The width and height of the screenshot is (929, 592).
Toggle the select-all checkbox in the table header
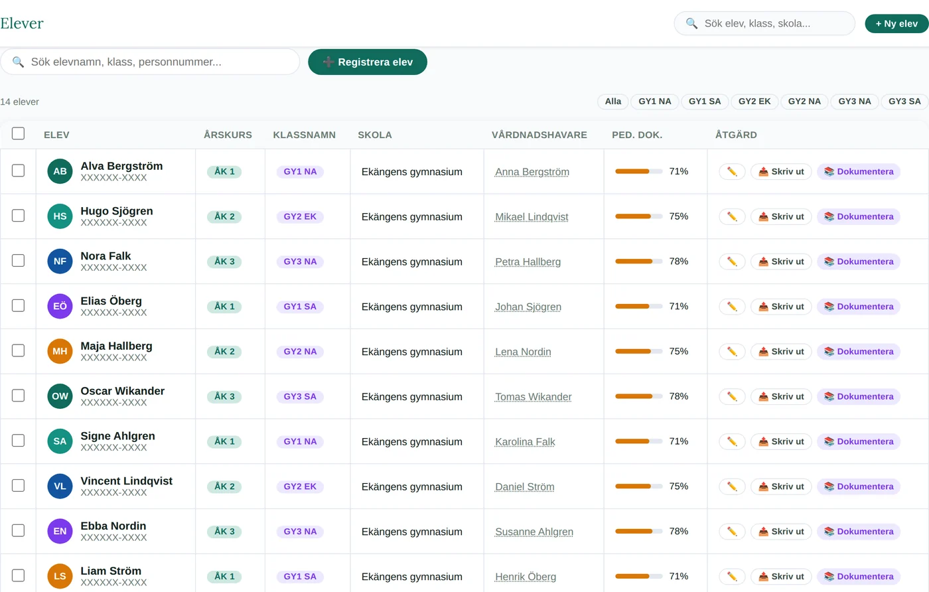(18, 133)
